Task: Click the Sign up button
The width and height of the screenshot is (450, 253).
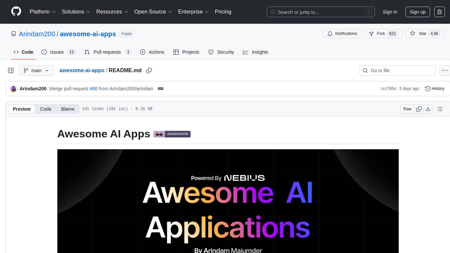Action: pos(418,12)
